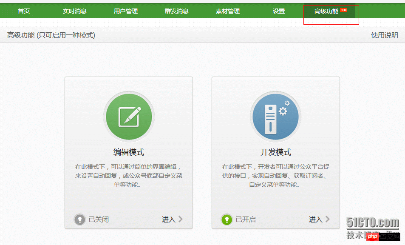
Task: Click the blue 开发模式 server icon
Action: tap(276, 117)
